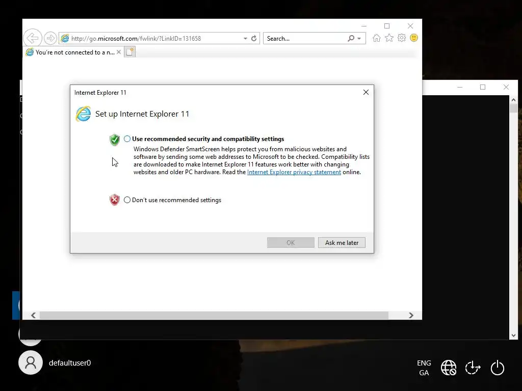Open the Internet Explorer privacy statement link
This screenshot has height=391, width=522.
tap(294, 172)
